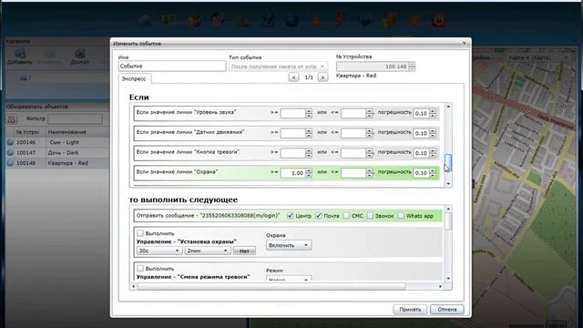Click the status icon of device 100147
The height and width of the screenshot is (328, 583).
tap(10, 152)
